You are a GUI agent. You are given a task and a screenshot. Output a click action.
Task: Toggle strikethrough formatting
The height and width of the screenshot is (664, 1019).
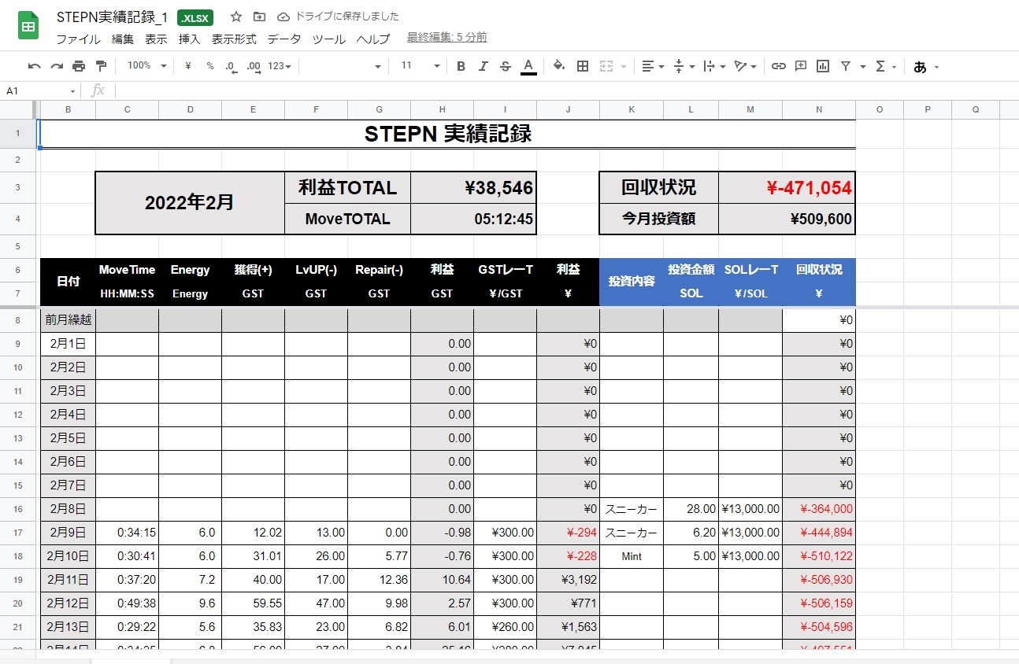click(x=506, y=66)
